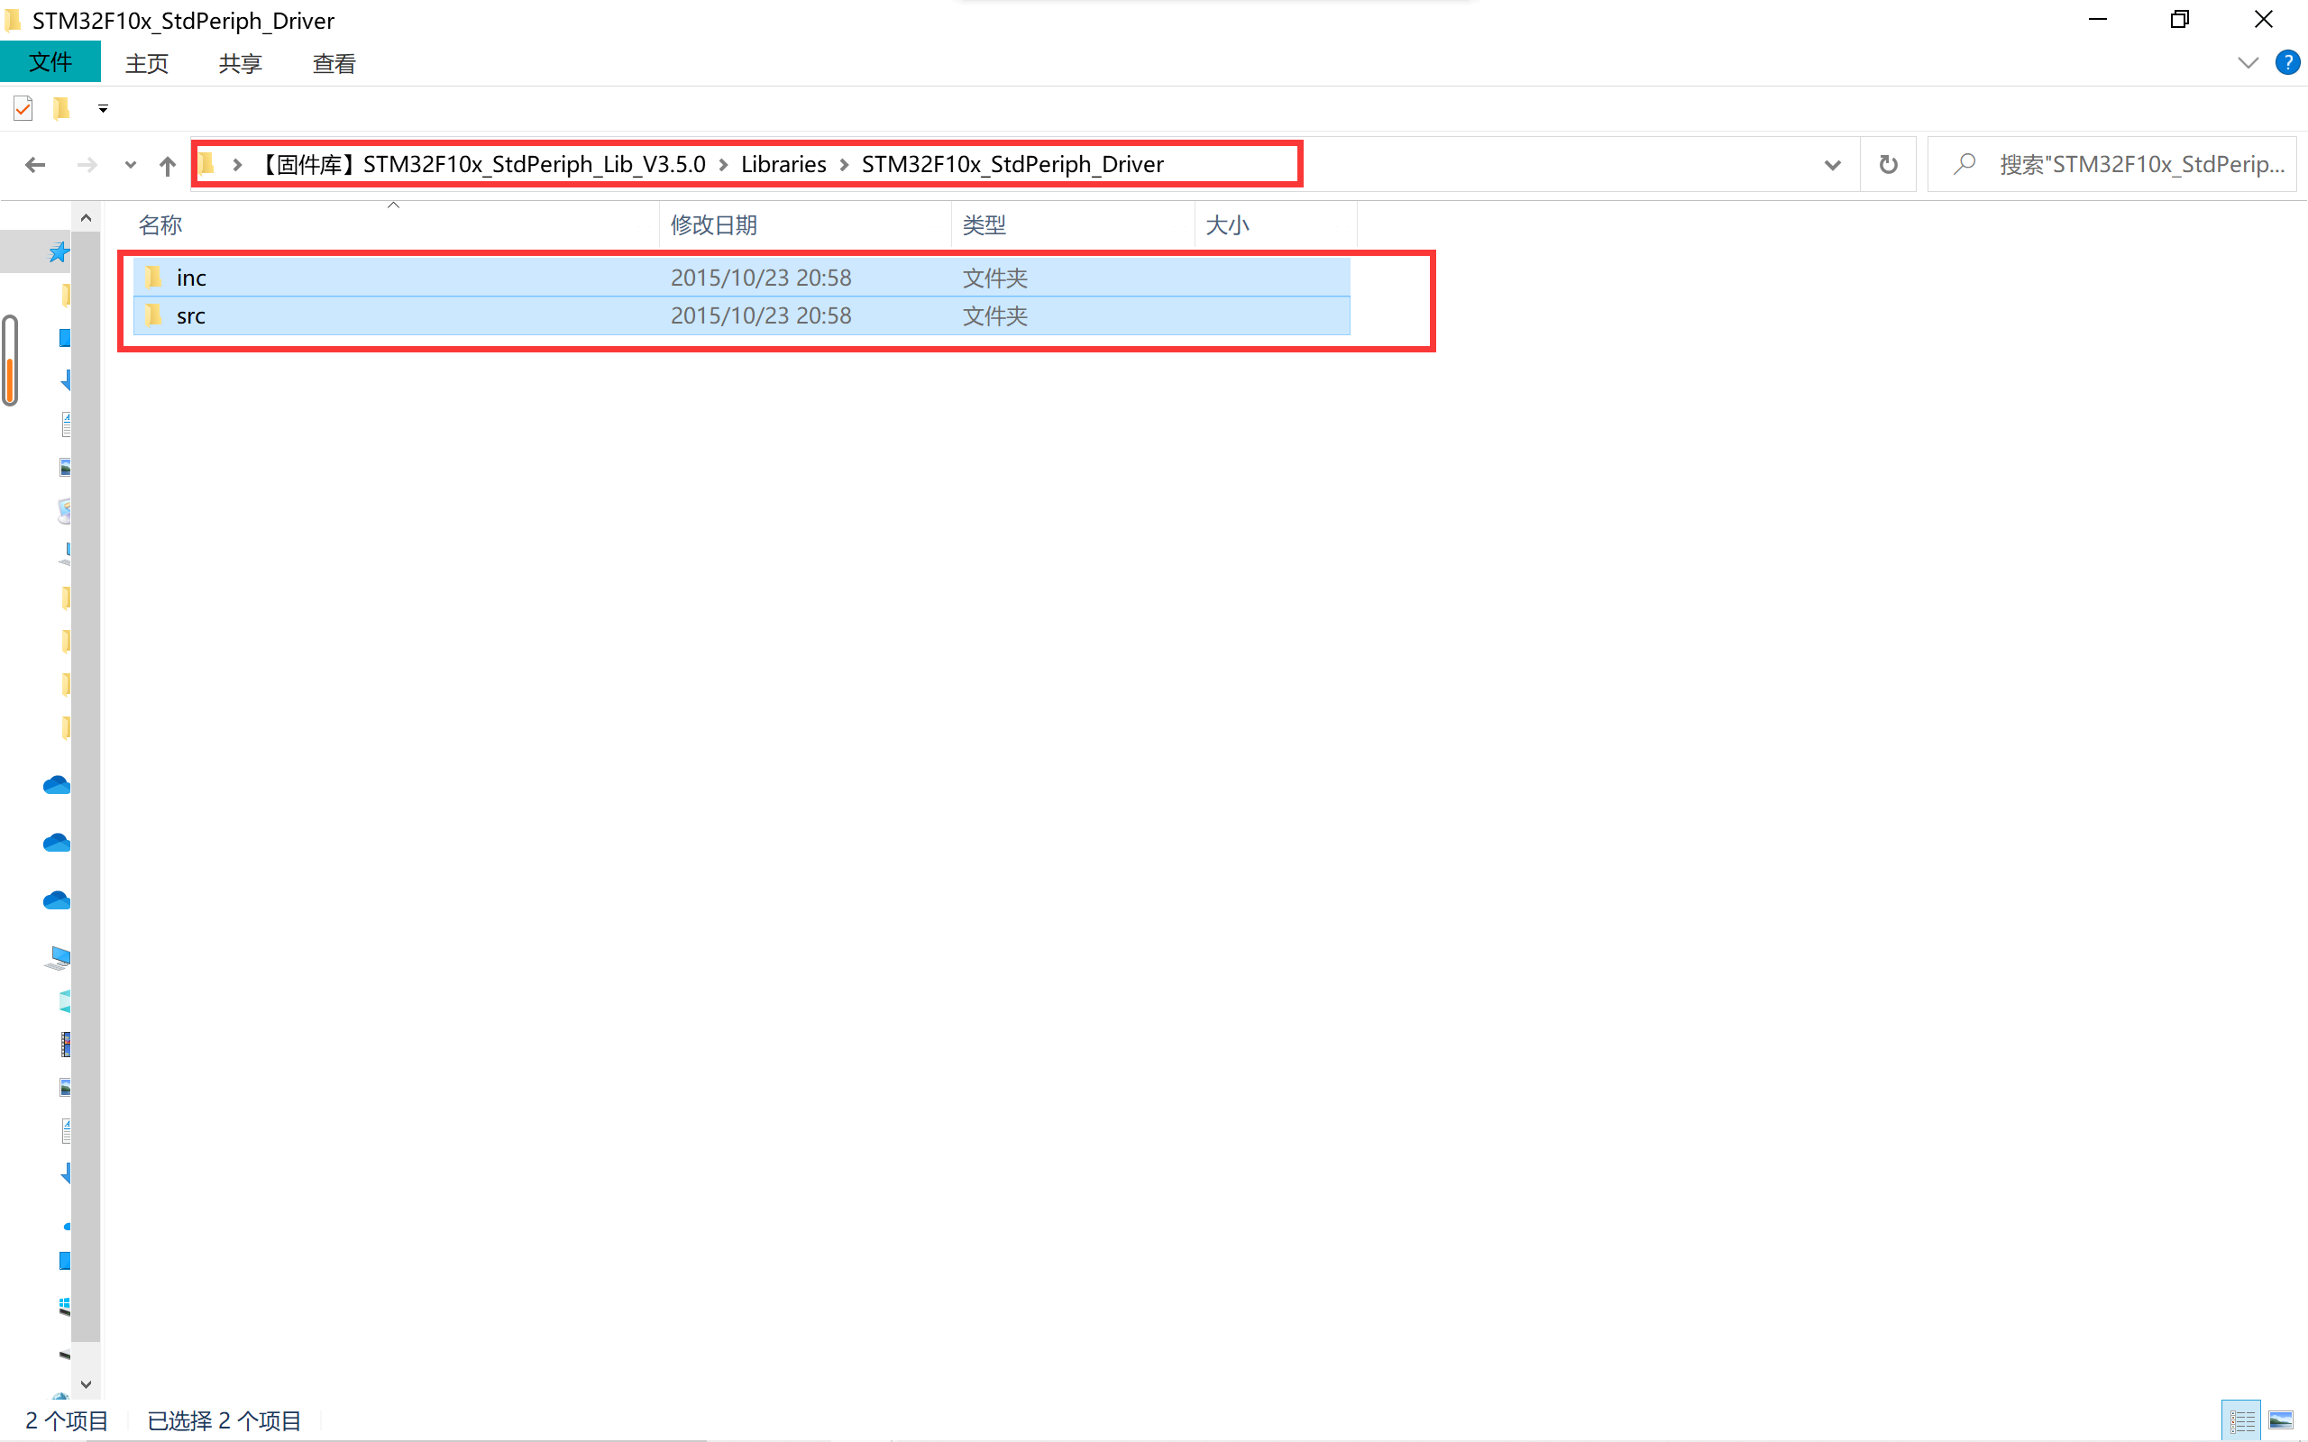Open recent locations dropdown arrow

coord(131,165)
